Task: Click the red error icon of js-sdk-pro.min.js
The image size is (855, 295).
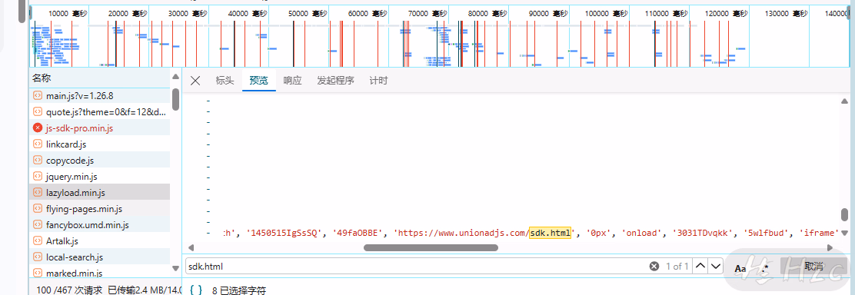Action: tap(38, 128)
